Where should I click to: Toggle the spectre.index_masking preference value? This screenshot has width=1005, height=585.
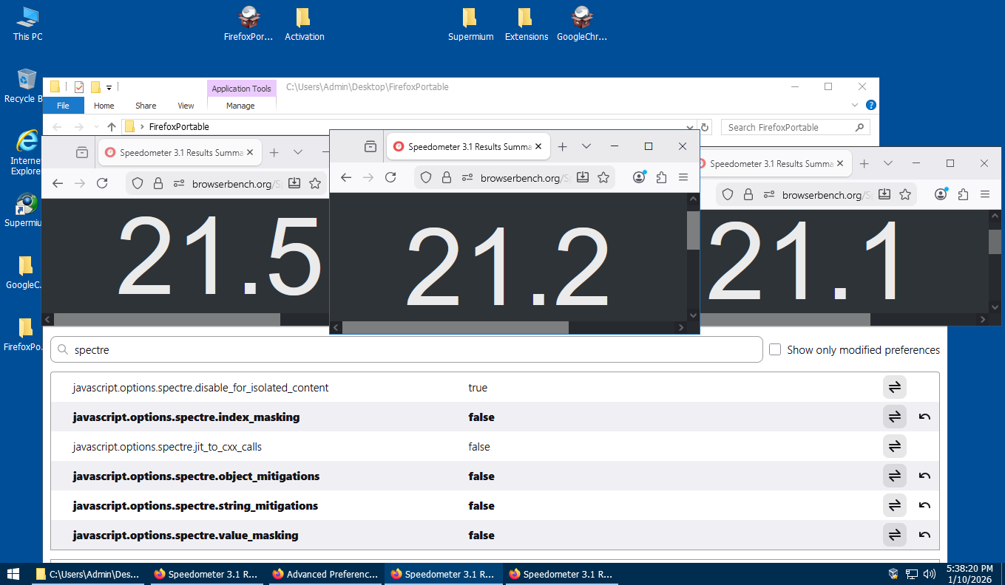coord(894,417)
